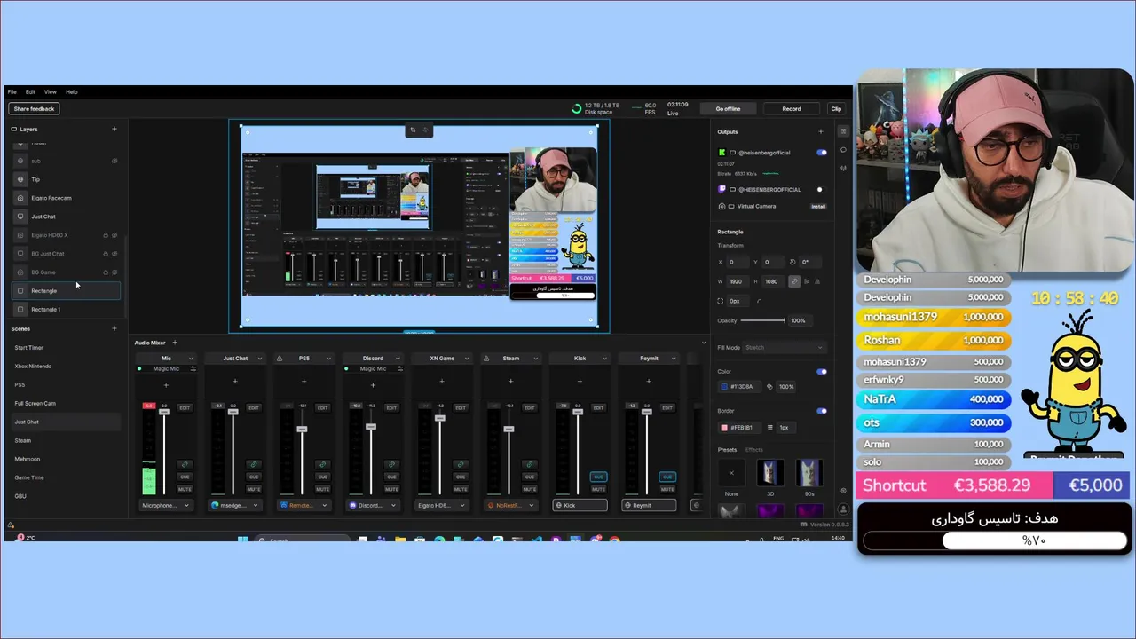Open the Edit menu
This screenshot has height=639, width=1136.
tap(30, 92)
